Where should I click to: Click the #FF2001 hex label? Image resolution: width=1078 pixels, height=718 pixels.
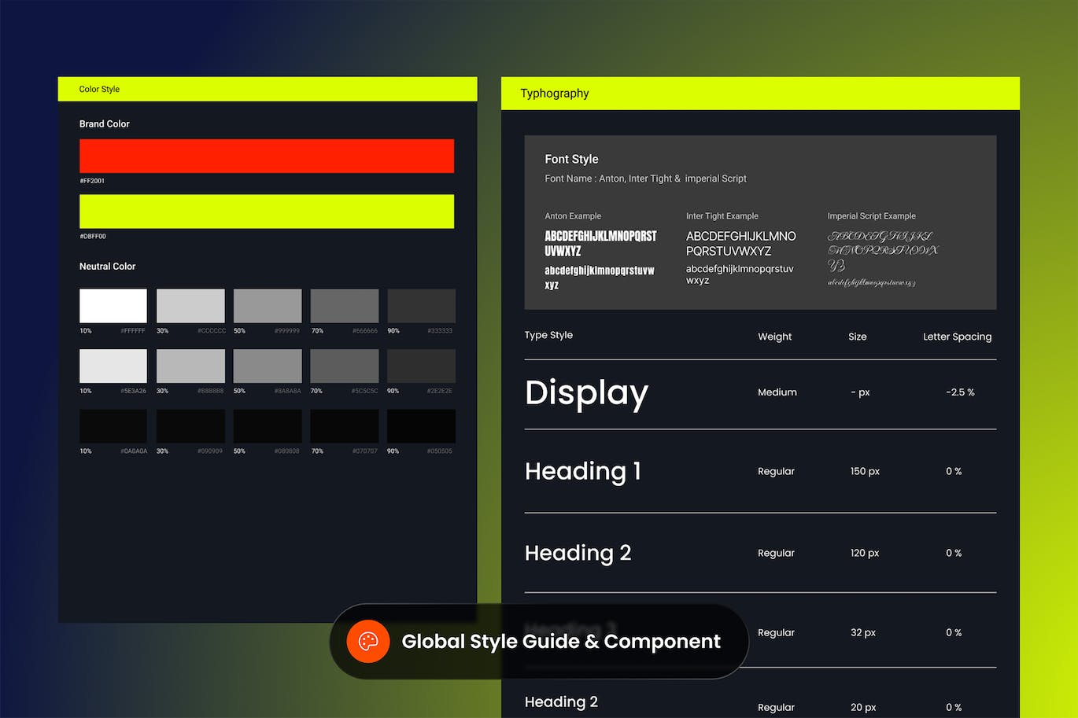[x=92, y=181]
